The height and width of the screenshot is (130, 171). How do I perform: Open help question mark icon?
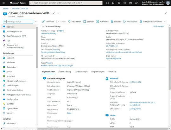[130, 3]
